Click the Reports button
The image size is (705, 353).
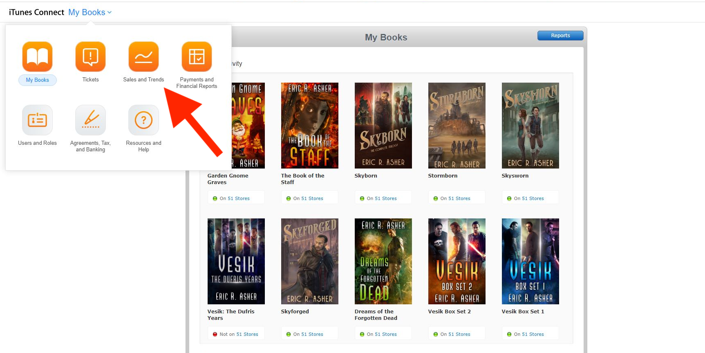tap(560, 36)
